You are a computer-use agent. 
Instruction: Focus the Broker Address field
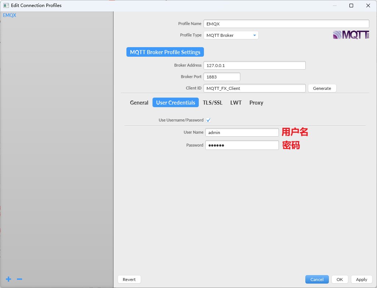[x=254, y=65]
